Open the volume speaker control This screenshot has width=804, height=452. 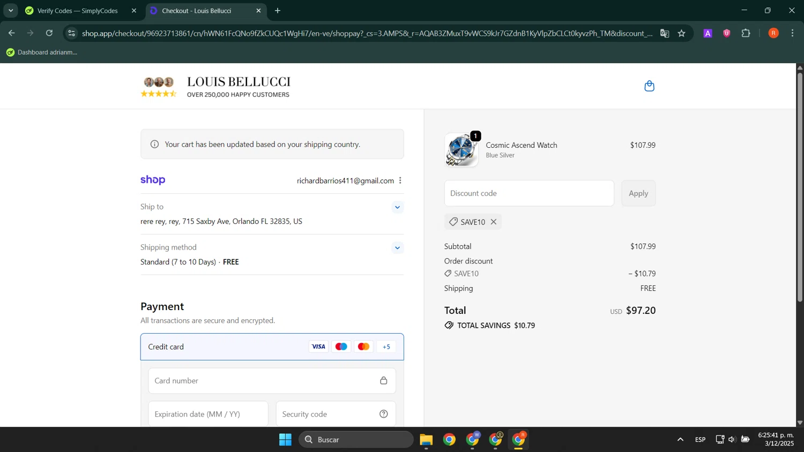tap(732, 440)
